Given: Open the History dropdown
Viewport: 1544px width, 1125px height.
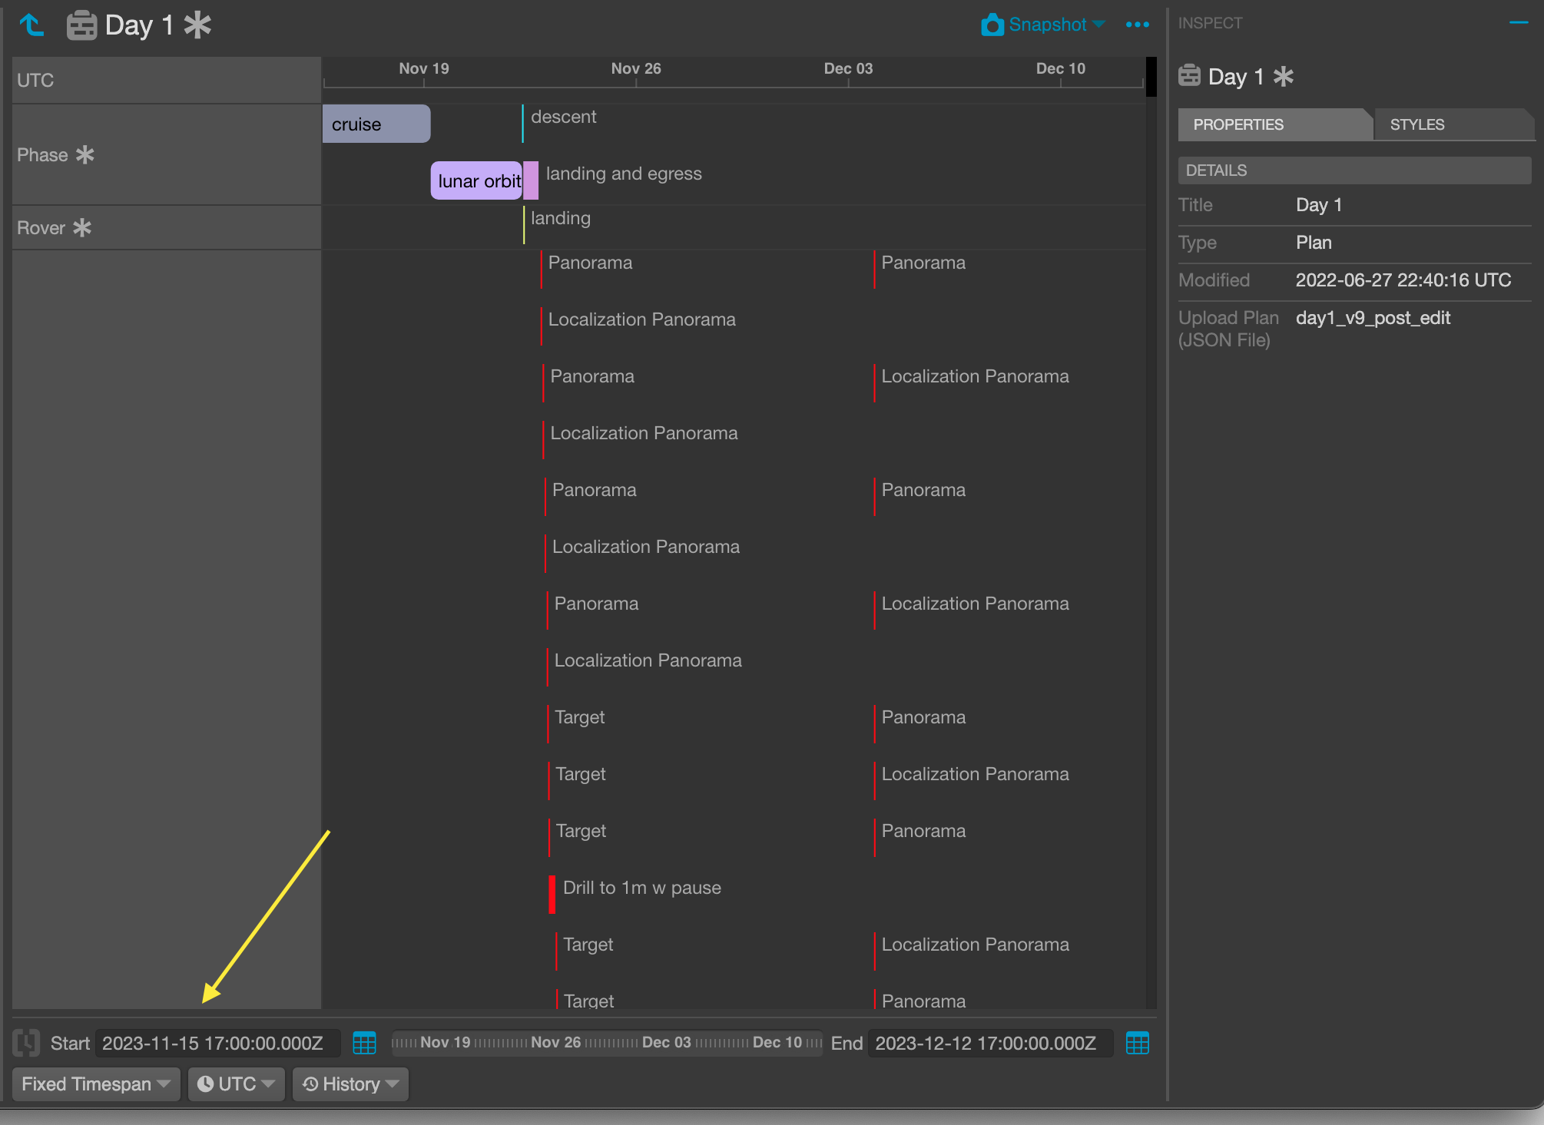Looking at the screenshot, I should click(x=350, y=1084).
